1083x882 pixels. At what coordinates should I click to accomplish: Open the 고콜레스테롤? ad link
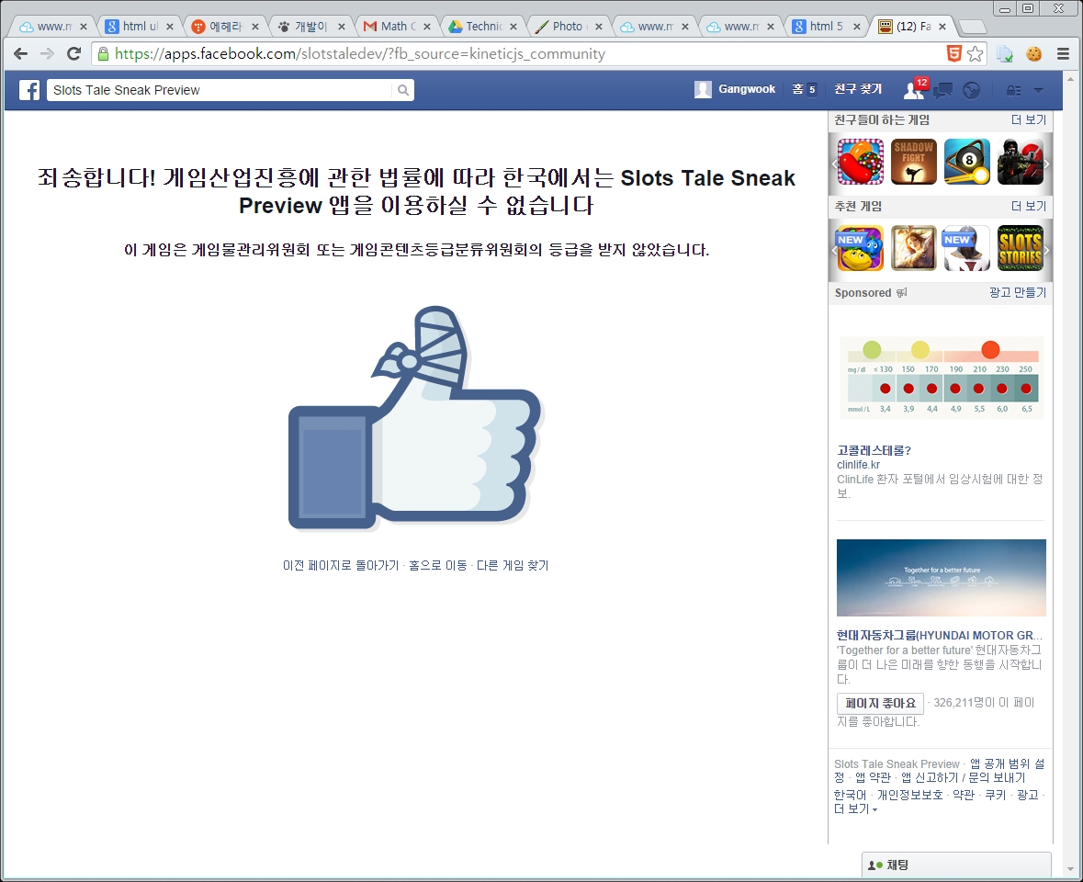874,450
